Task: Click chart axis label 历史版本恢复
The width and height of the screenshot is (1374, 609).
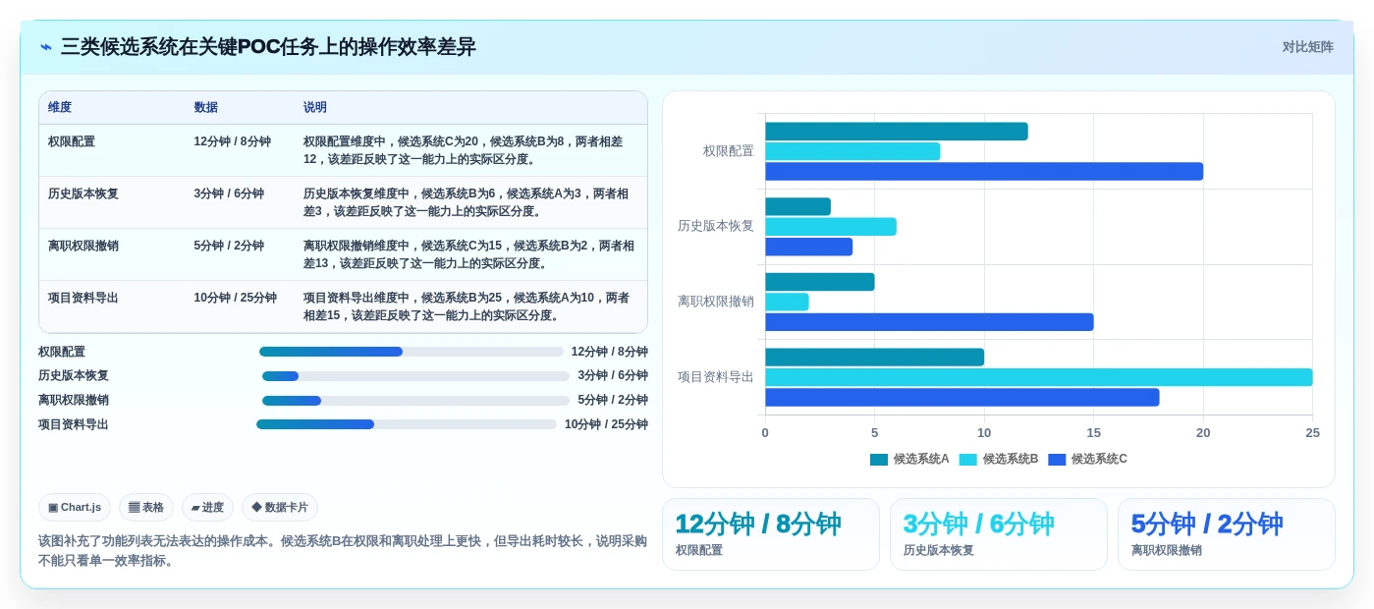Action: click(x=716, y=226)
